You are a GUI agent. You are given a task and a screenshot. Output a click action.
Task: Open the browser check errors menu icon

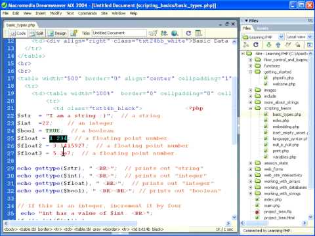(x=153, y=33)
